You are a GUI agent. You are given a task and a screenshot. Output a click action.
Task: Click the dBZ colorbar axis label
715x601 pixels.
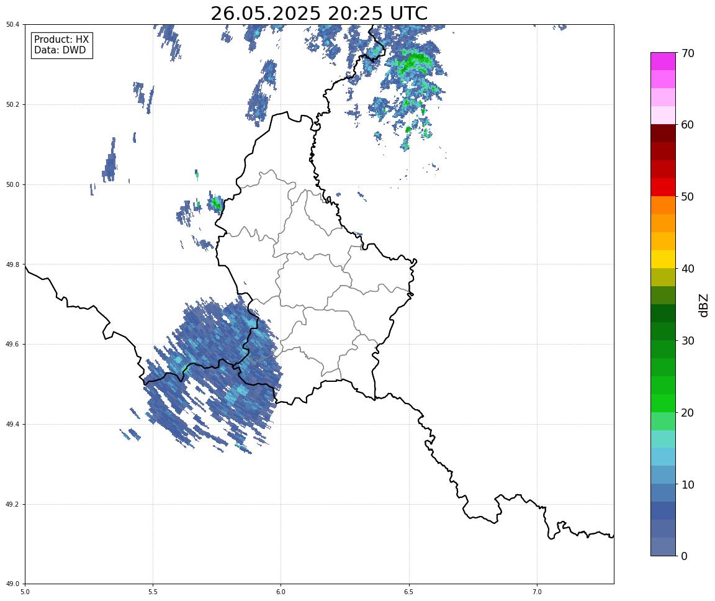point(704,305)
